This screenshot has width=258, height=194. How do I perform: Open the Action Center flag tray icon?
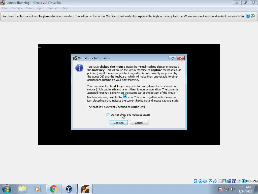(x=220, y=189)
